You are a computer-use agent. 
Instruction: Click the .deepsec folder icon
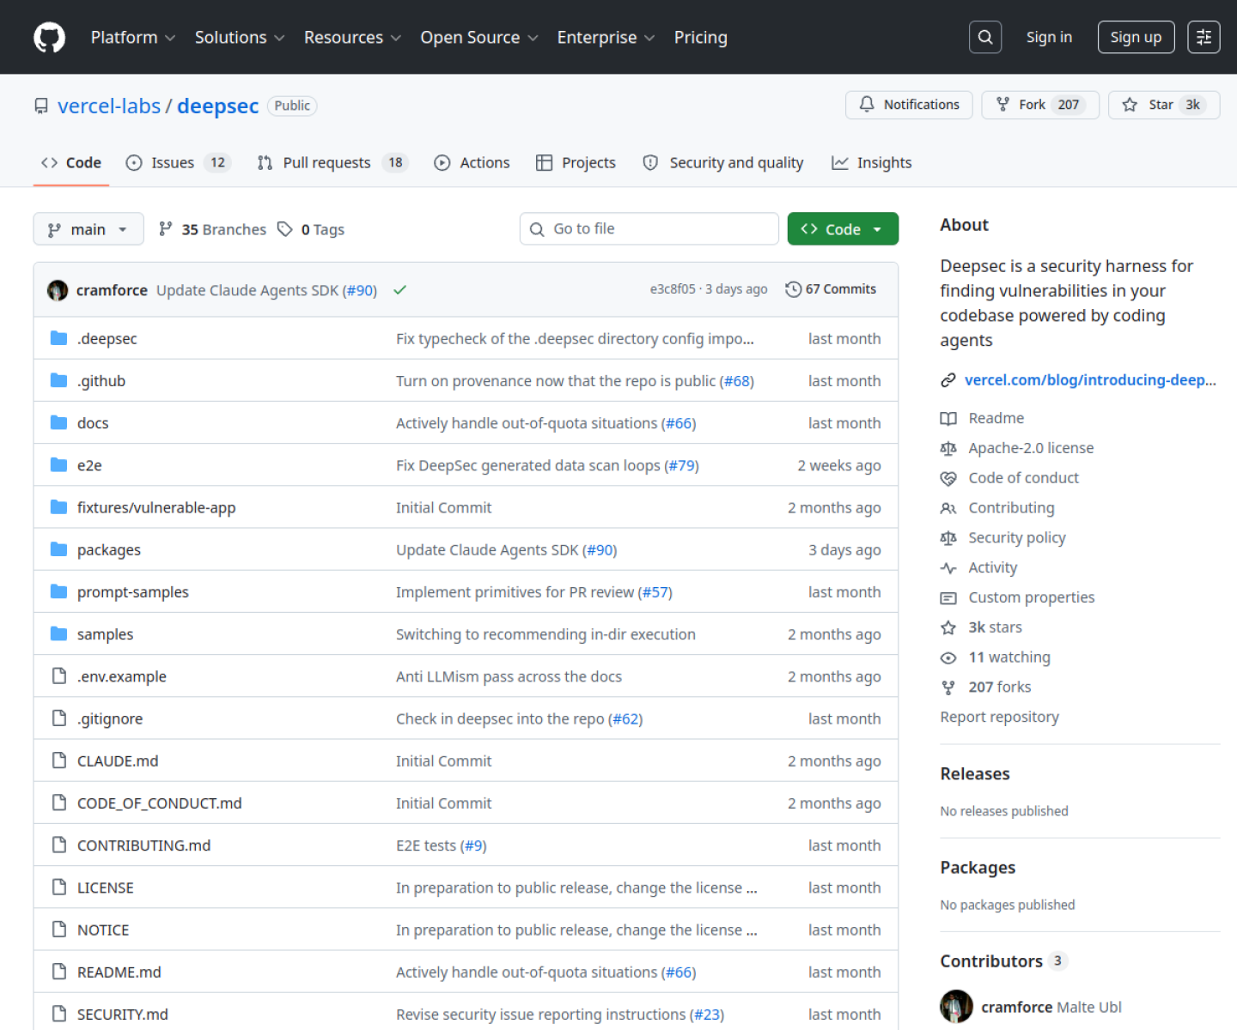point(58,338)
